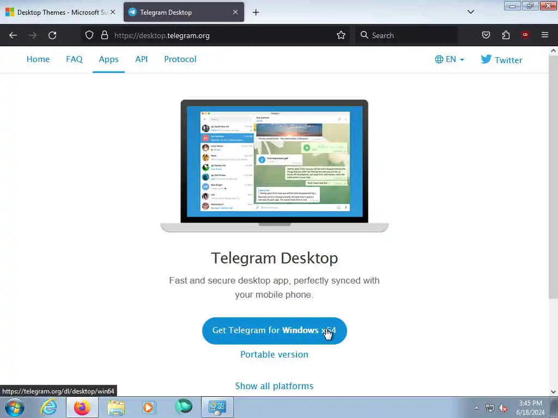Click the page scroll up arrow

553,51
